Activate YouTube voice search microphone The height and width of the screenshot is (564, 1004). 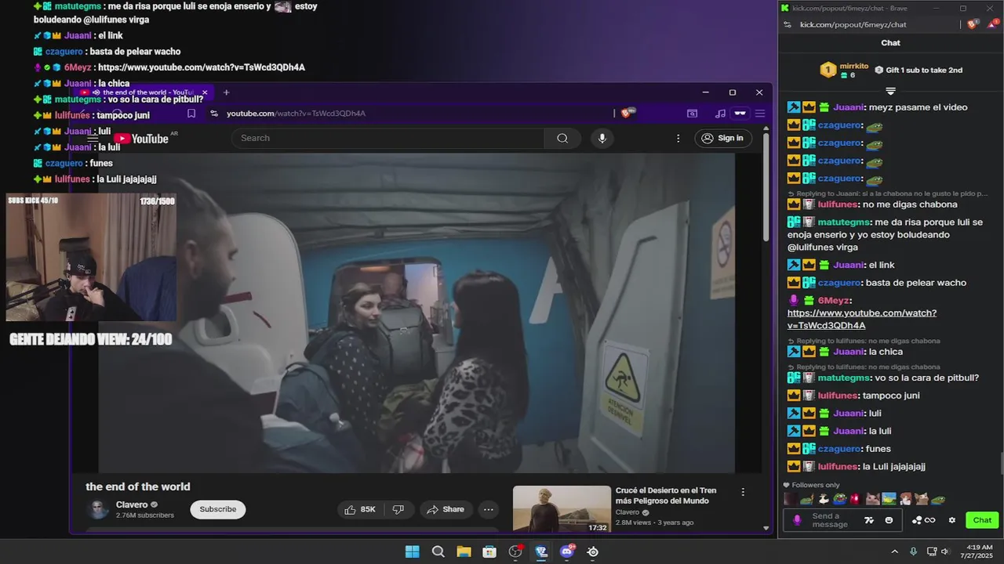point(602,138)
